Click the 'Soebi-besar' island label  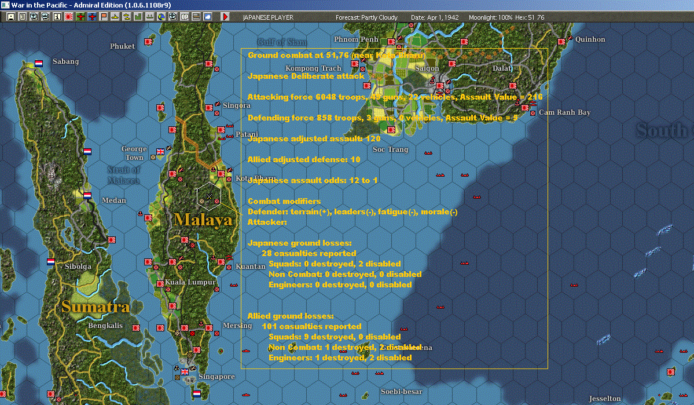pyautogui.click(x=402, y=392)
